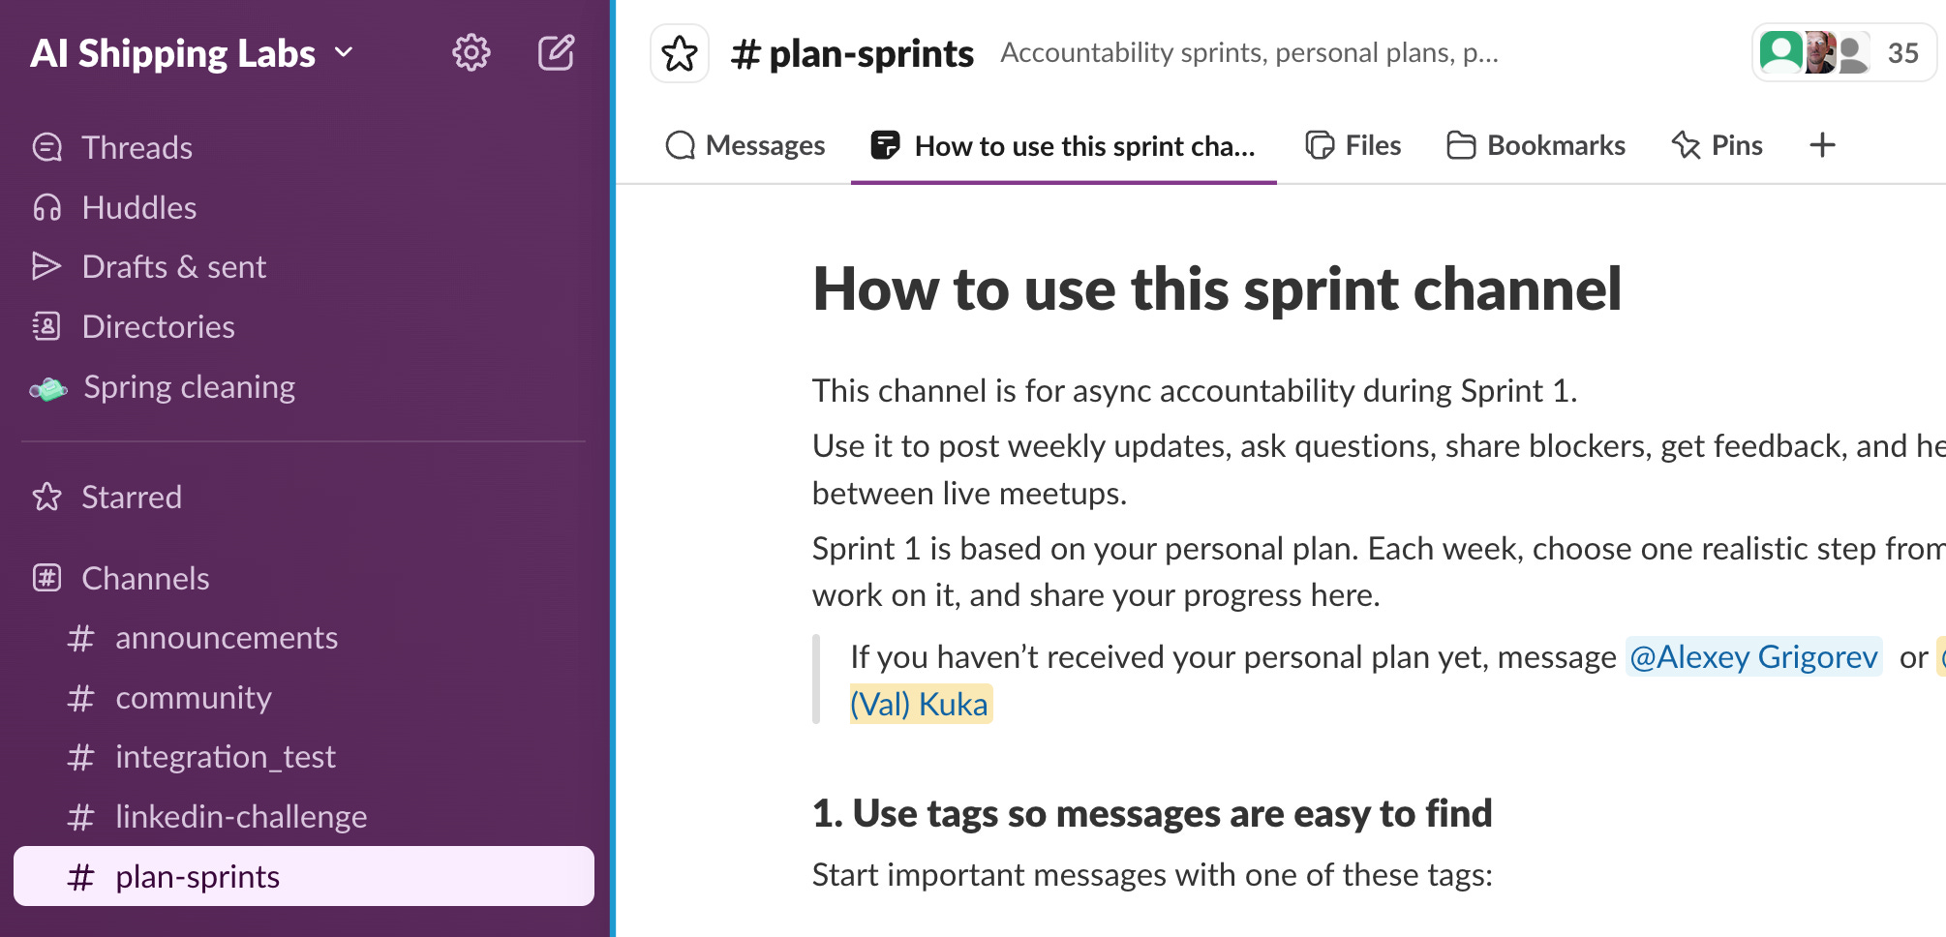1946x937 pixels.
Task: Open the announcements channel
Action: (227, 638)
